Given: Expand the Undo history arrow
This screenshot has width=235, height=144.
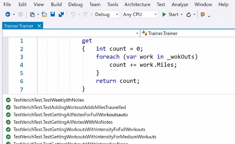Looking at the screenshot, I should coord(79,15).
